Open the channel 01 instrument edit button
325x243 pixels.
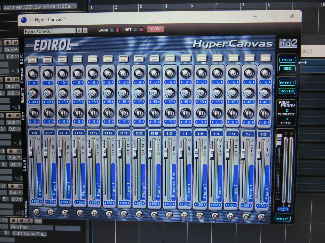click(x=33, y=59)
